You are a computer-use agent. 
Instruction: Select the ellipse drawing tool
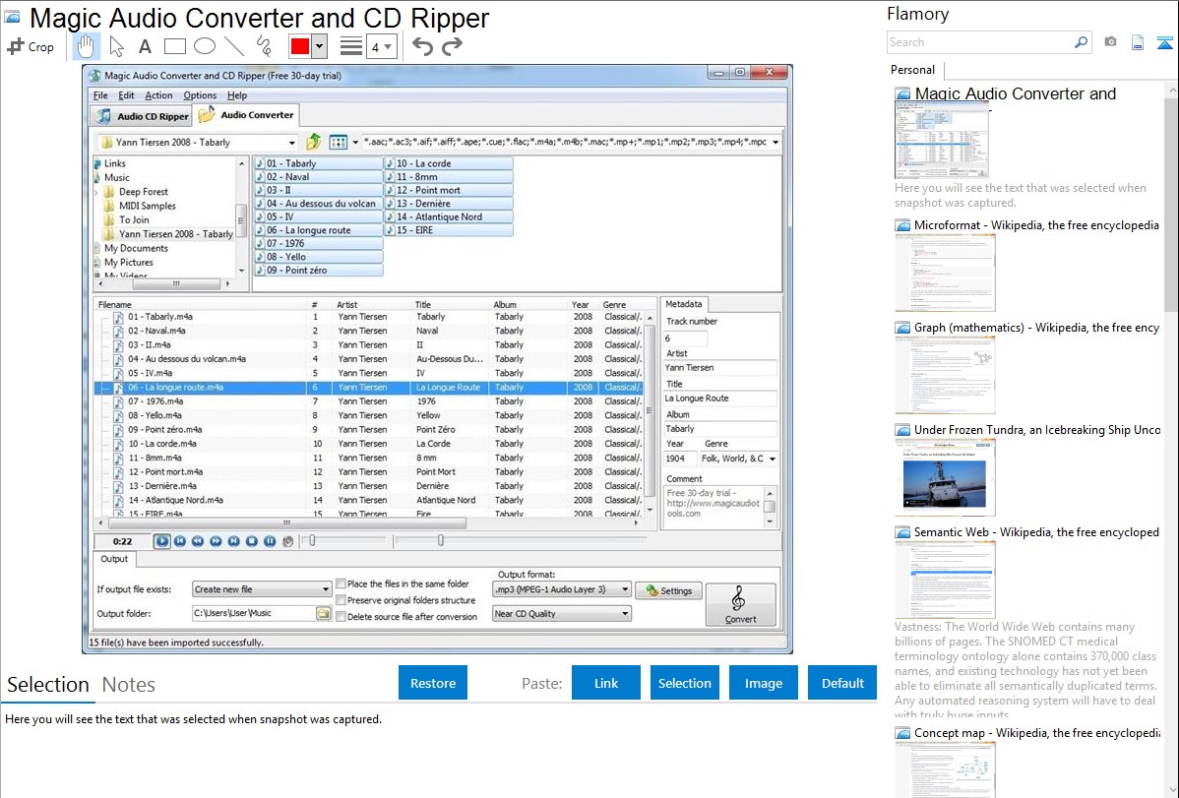coord(205,46)
